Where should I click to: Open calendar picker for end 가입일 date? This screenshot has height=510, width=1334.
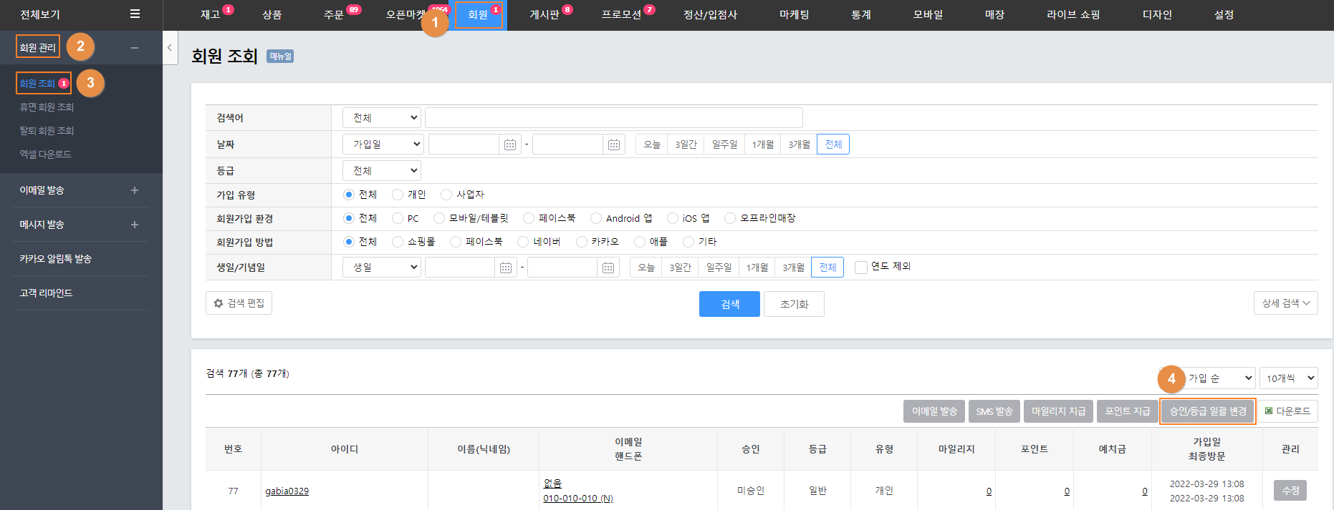(x=614, y=144)
